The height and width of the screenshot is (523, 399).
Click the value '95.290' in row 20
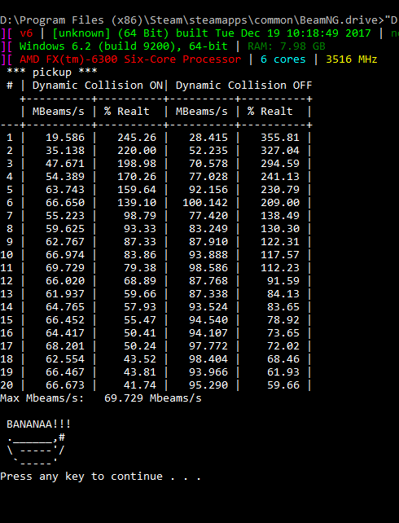pos(208,385)
